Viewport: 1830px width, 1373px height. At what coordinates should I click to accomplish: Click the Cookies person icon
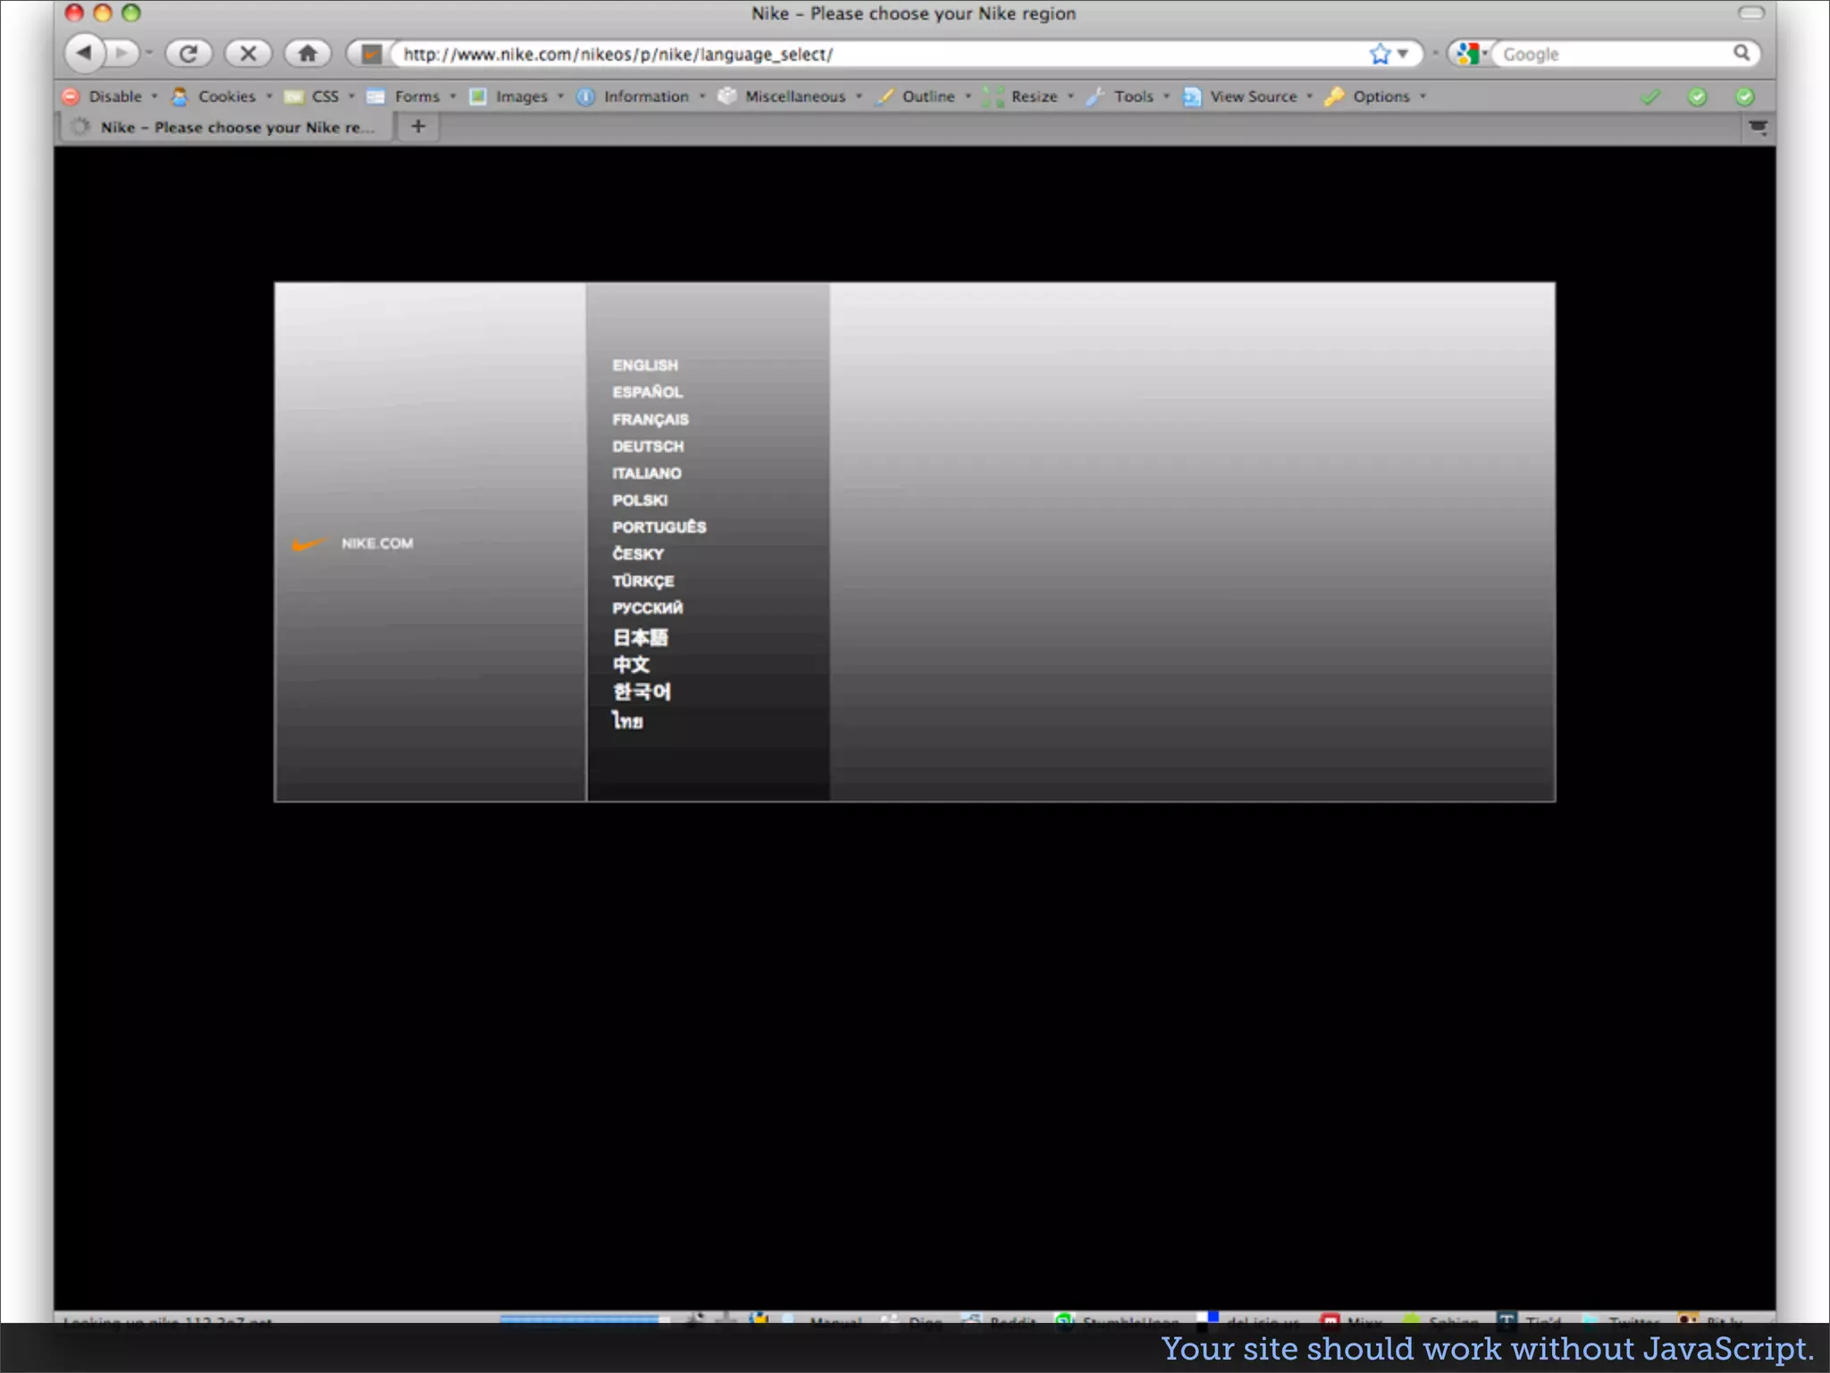(180, 97)
